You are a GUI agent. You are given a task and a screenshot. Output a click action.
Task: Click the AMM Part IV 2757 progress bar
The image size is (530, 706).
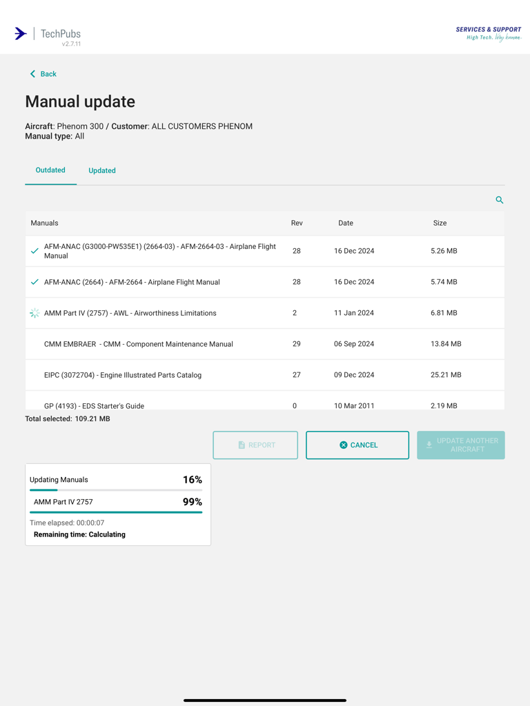point(116,512)
